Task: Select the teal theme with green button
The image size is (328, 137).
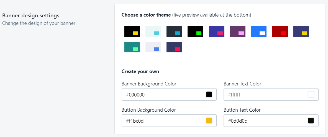Action: (132, 47)
